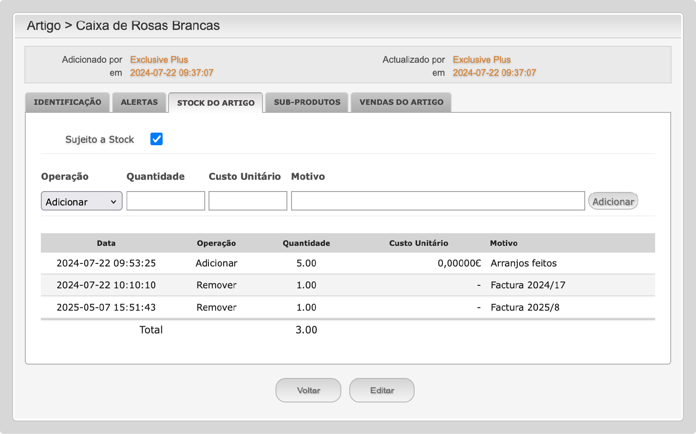Click the Factura 2025/8 entry
This screenshot has width=696, height=434.
pos(525,308)
